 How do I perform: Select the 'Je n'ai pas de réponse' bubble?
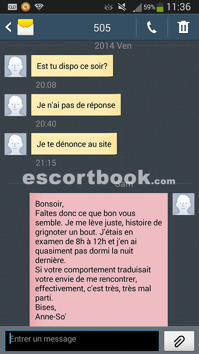pyautogui.click(x=76, y=105)
